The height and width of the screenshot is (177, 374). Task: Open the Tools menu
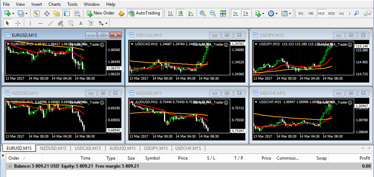[x=72, y=4]
